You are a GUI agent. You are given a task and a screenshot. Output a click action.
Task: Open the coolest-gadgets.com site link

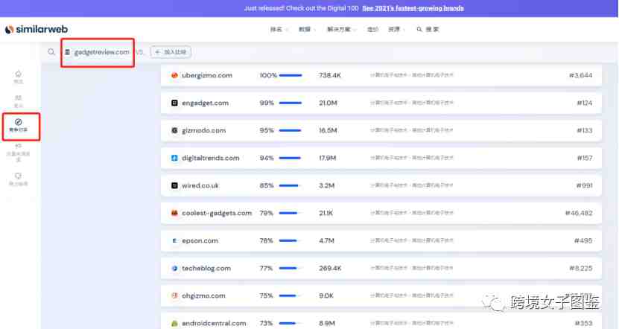217,213
